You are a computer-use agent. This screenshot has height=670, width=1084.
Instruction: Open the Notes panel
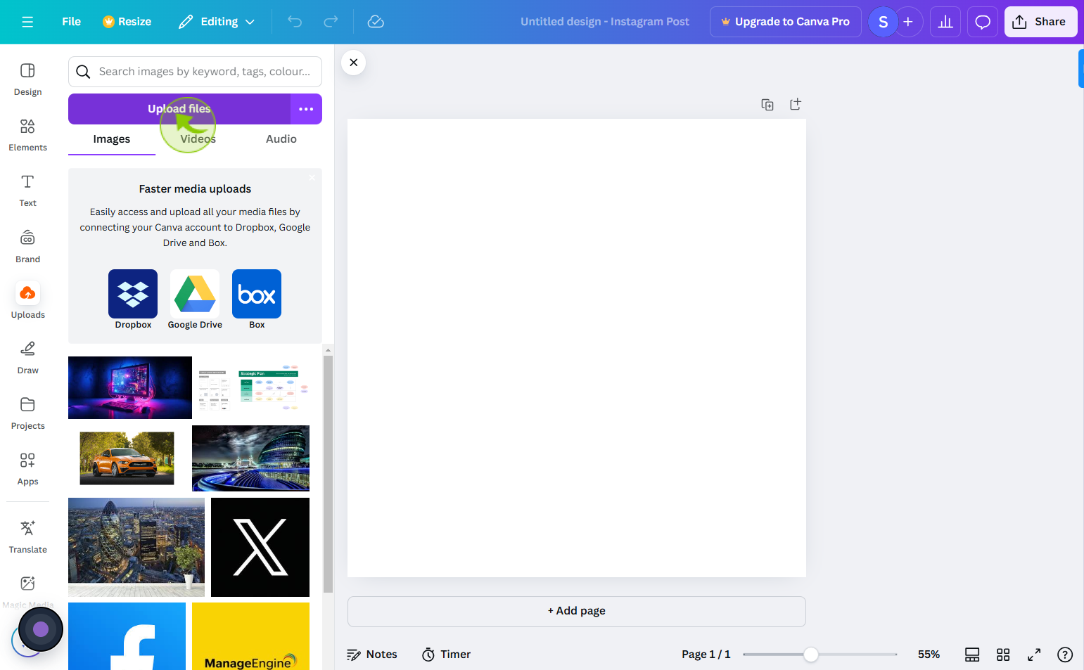point(372,655)
